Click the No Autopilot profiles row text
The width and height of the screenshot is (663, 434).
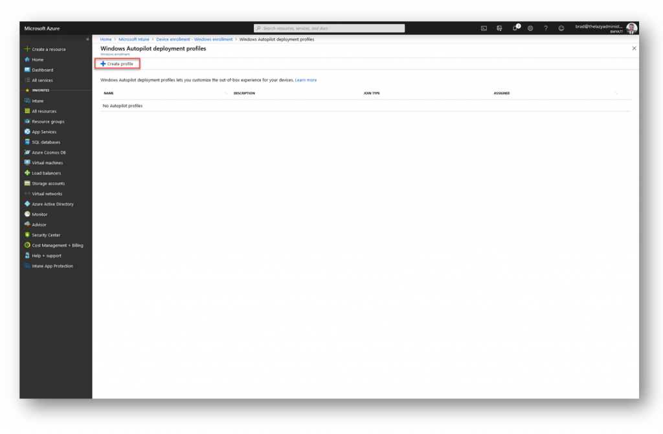tap(122, 105)
